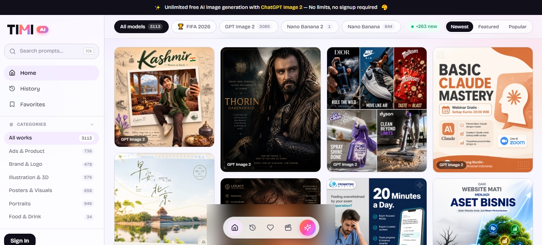Viewport: 542px width, 245px height.
Task: Open the Kashmir travel poster thumbnail
Action: [164, 97]
